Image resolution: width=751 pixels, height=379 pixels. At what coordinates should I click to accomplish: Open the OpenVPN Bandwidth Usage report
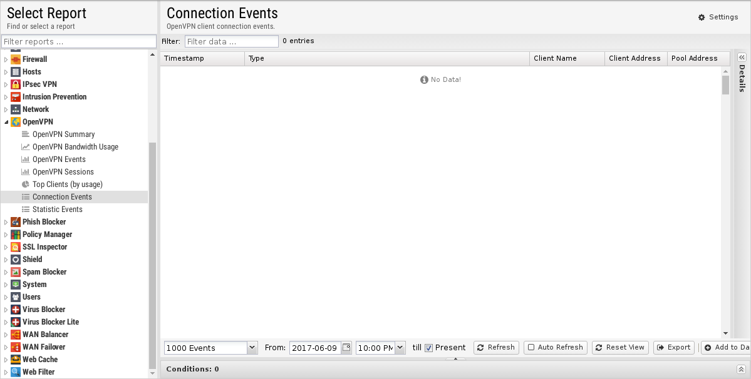click(75, 147)
